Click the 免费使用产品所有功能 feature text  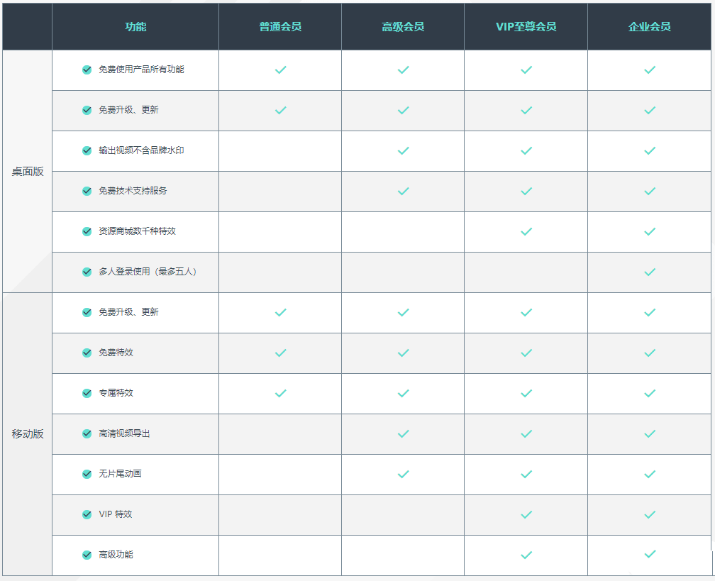click(142, 70)
